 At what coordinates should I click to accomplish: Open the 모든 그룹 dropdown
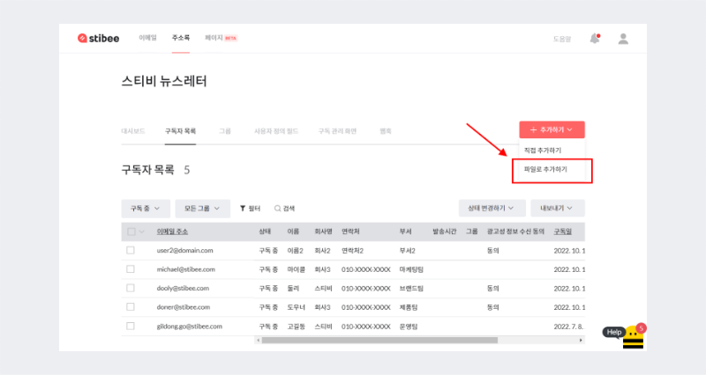pyautogui.click(x=202, y=209)
